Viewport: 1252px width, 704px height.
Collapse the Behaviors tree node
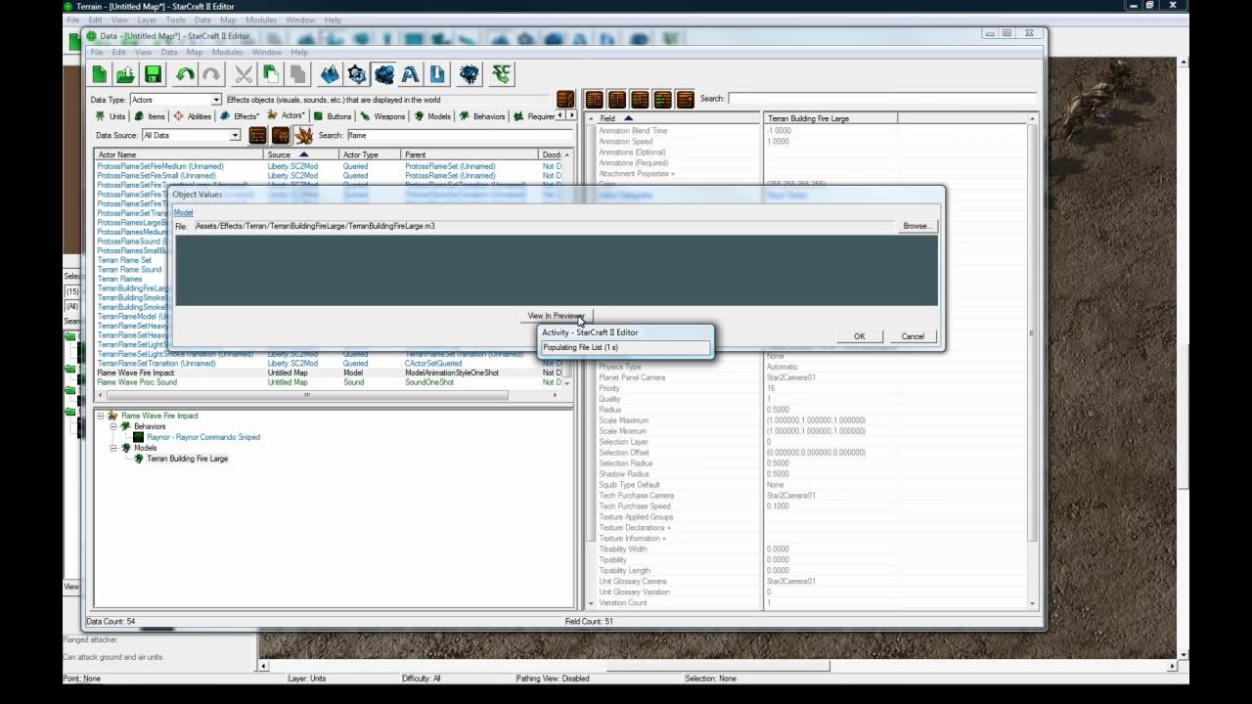113,426
